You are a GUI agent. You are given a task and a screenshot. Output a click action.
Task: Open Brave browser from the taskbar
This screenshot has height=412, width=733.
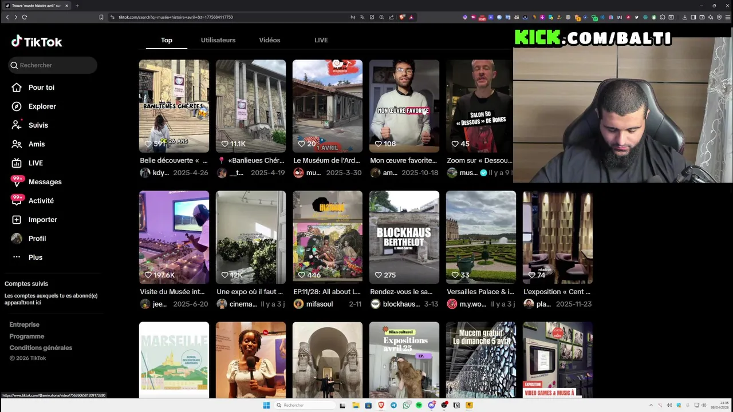point(381,405)
